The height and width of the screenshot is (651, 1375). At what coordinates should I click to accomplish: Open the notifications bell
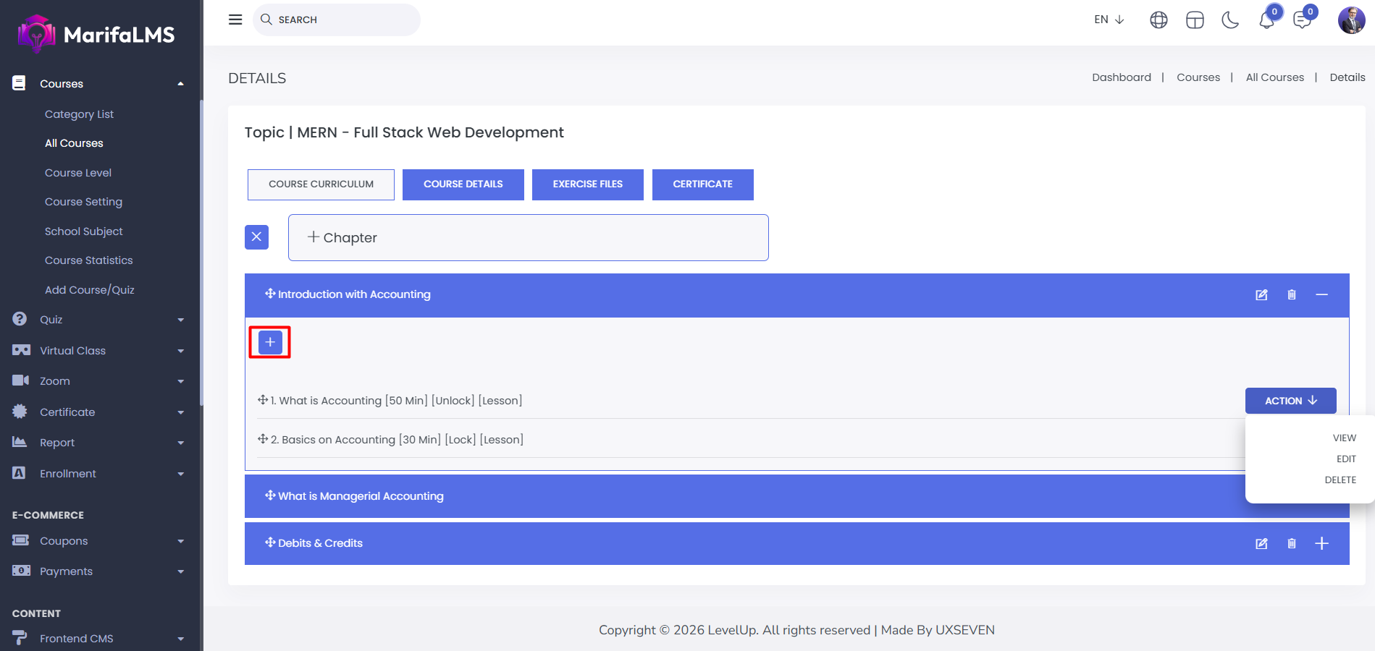[x=1266, y=20]
